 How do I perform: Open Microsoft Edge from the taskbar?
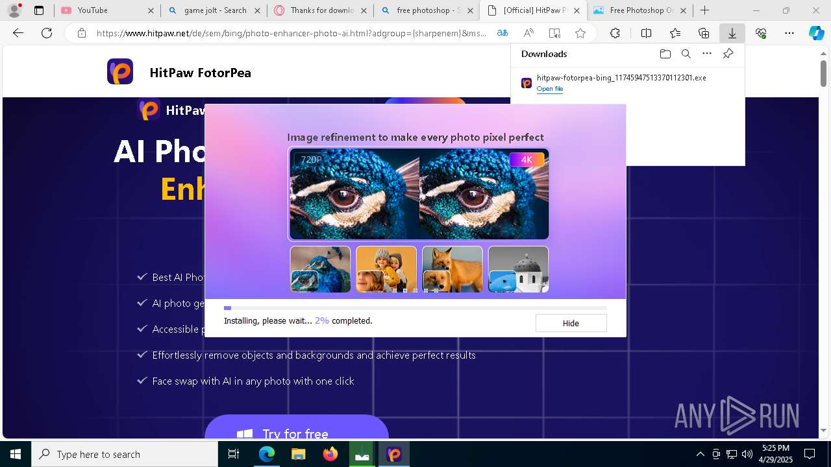[x=267, y=454]
